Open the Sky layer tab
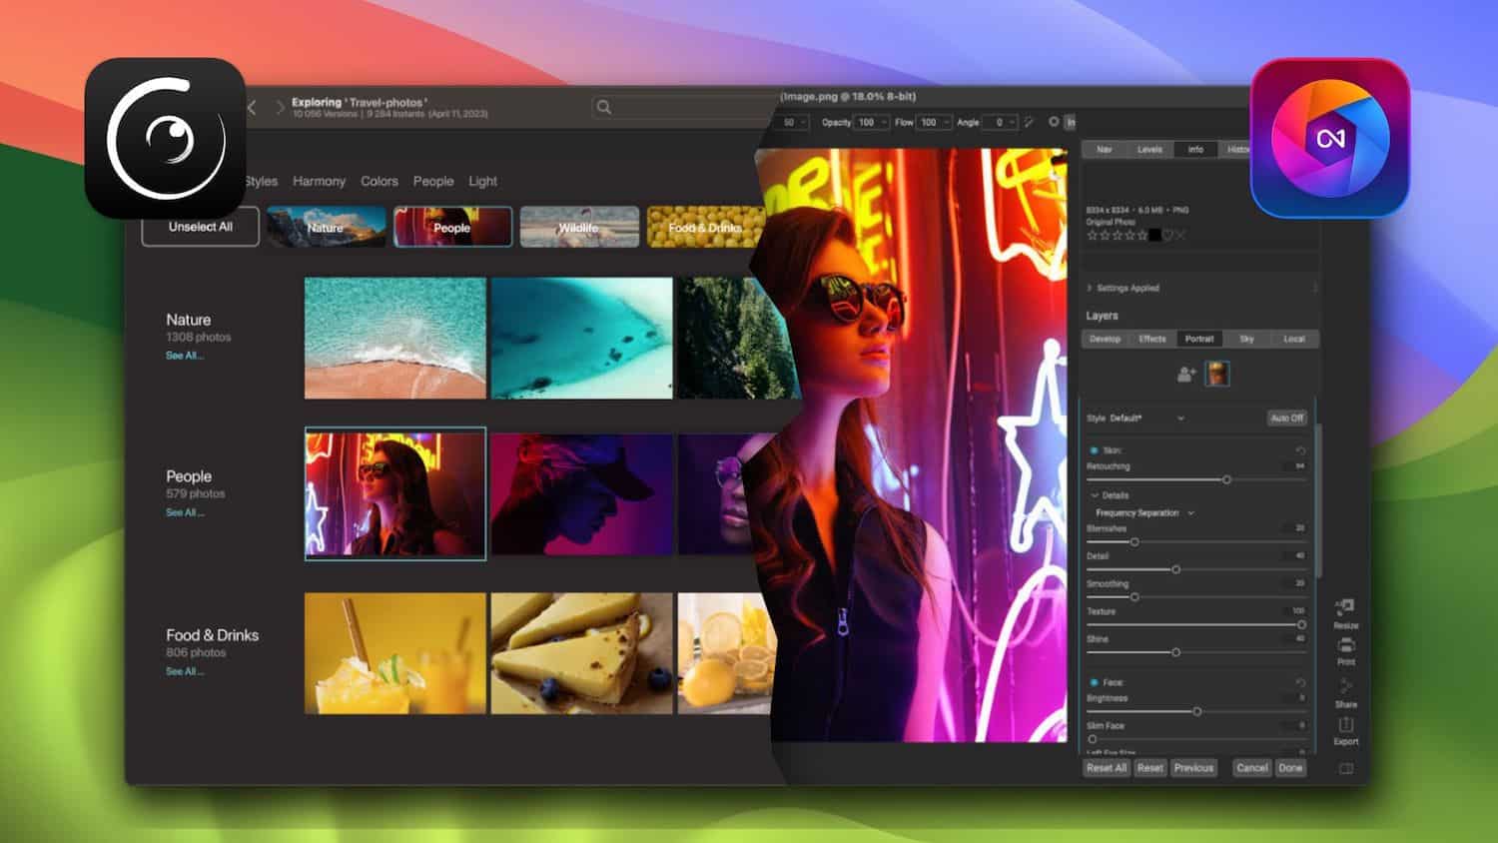 [1247, 339]
